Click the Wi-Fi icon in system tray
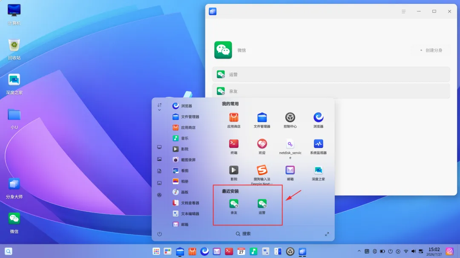The width and height of the screenshot is (460, 258). (x=406, y=251)
